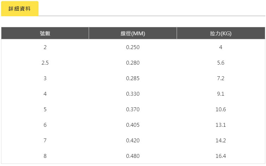Select the 0.480 line diameter cell

pyautogui.click(x=133, y=156)
